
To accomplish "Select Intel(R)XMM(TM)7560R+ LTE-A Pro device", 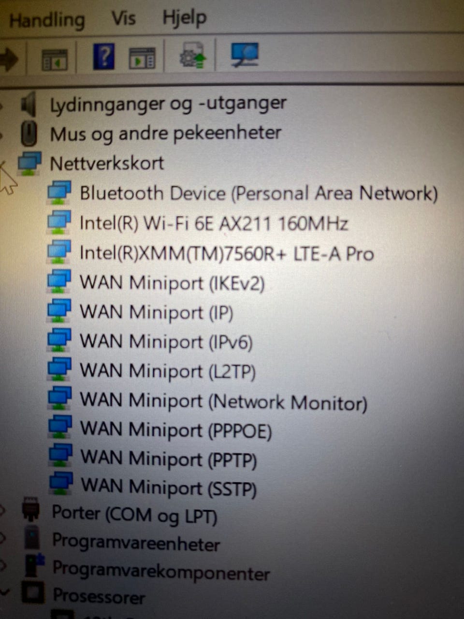I will [x=227, y=253].
